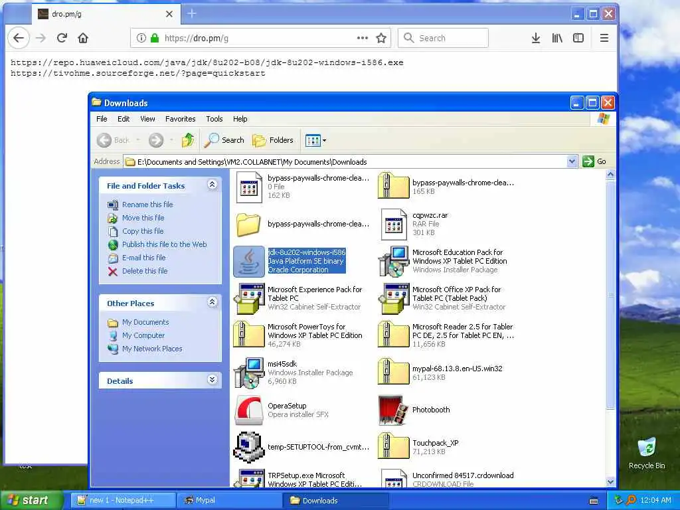Open the View menu in Downloads

(x=147, y=119)
